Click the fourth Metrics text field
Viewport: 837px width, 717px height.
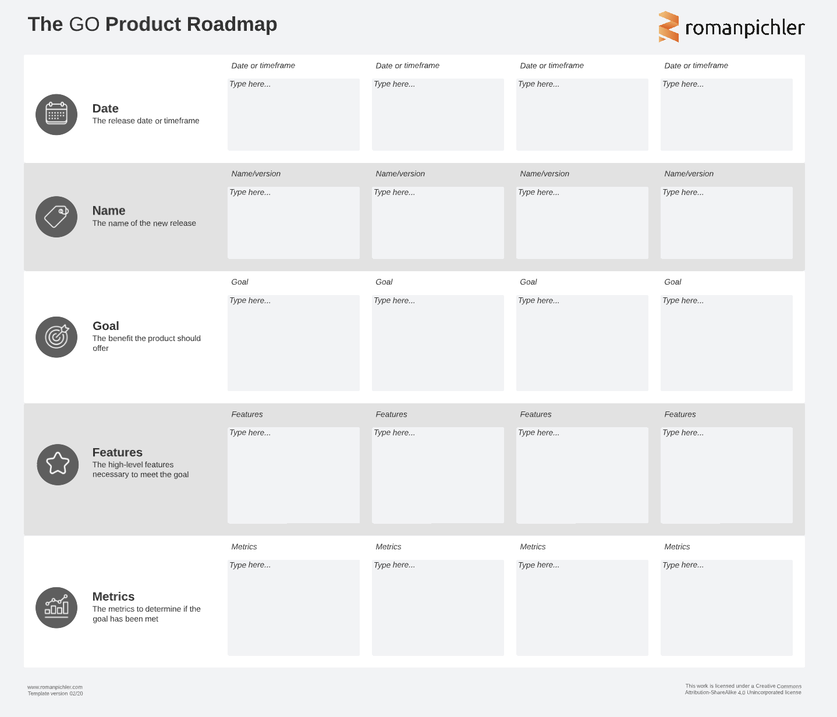(726, 608)
